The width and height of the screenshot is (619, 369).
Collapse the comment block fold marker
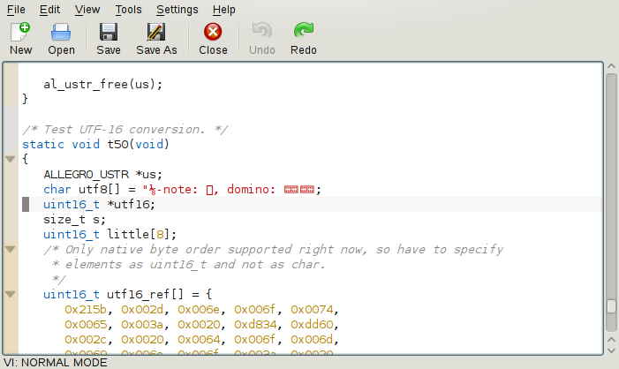click(11, 250)
